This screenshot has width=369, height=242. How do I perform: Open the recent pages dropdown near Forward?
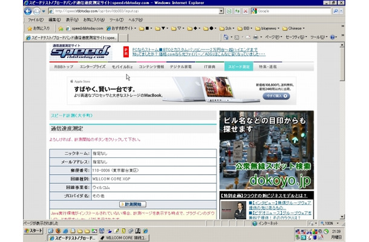tap(44, 11)
